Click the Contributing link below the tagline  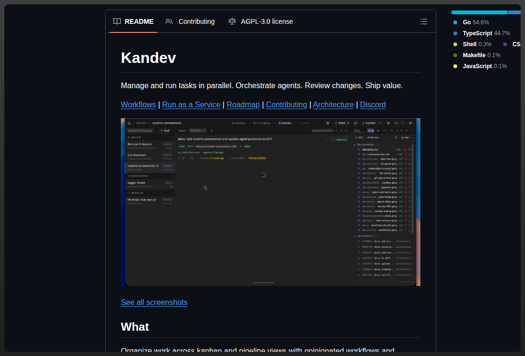(286, 104)
